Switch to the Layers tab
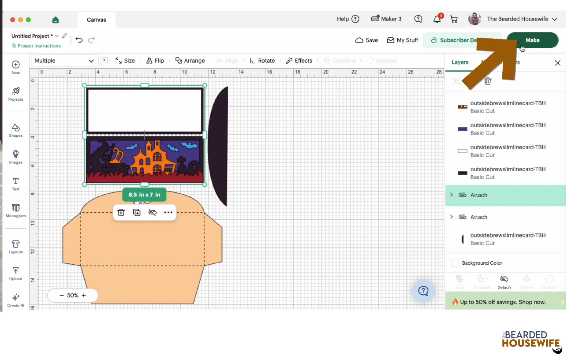Viewport: 566px width, 360px height. 460,62
